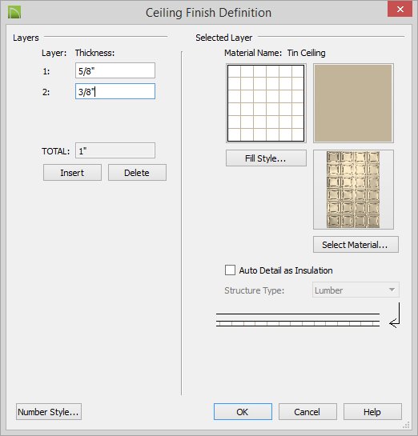Click the TOTAL thickness field
The width and height of the screenshot is (418, 436).
click(115, 150)
